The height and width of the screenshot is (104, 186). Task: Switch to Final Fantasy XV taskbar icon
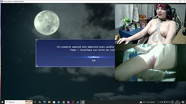pyautogui.click(x=83, y=102)
